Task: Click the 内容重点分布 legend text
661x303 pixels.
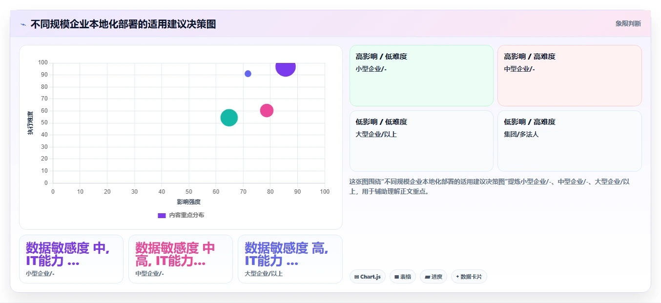Action: point(186,215)
